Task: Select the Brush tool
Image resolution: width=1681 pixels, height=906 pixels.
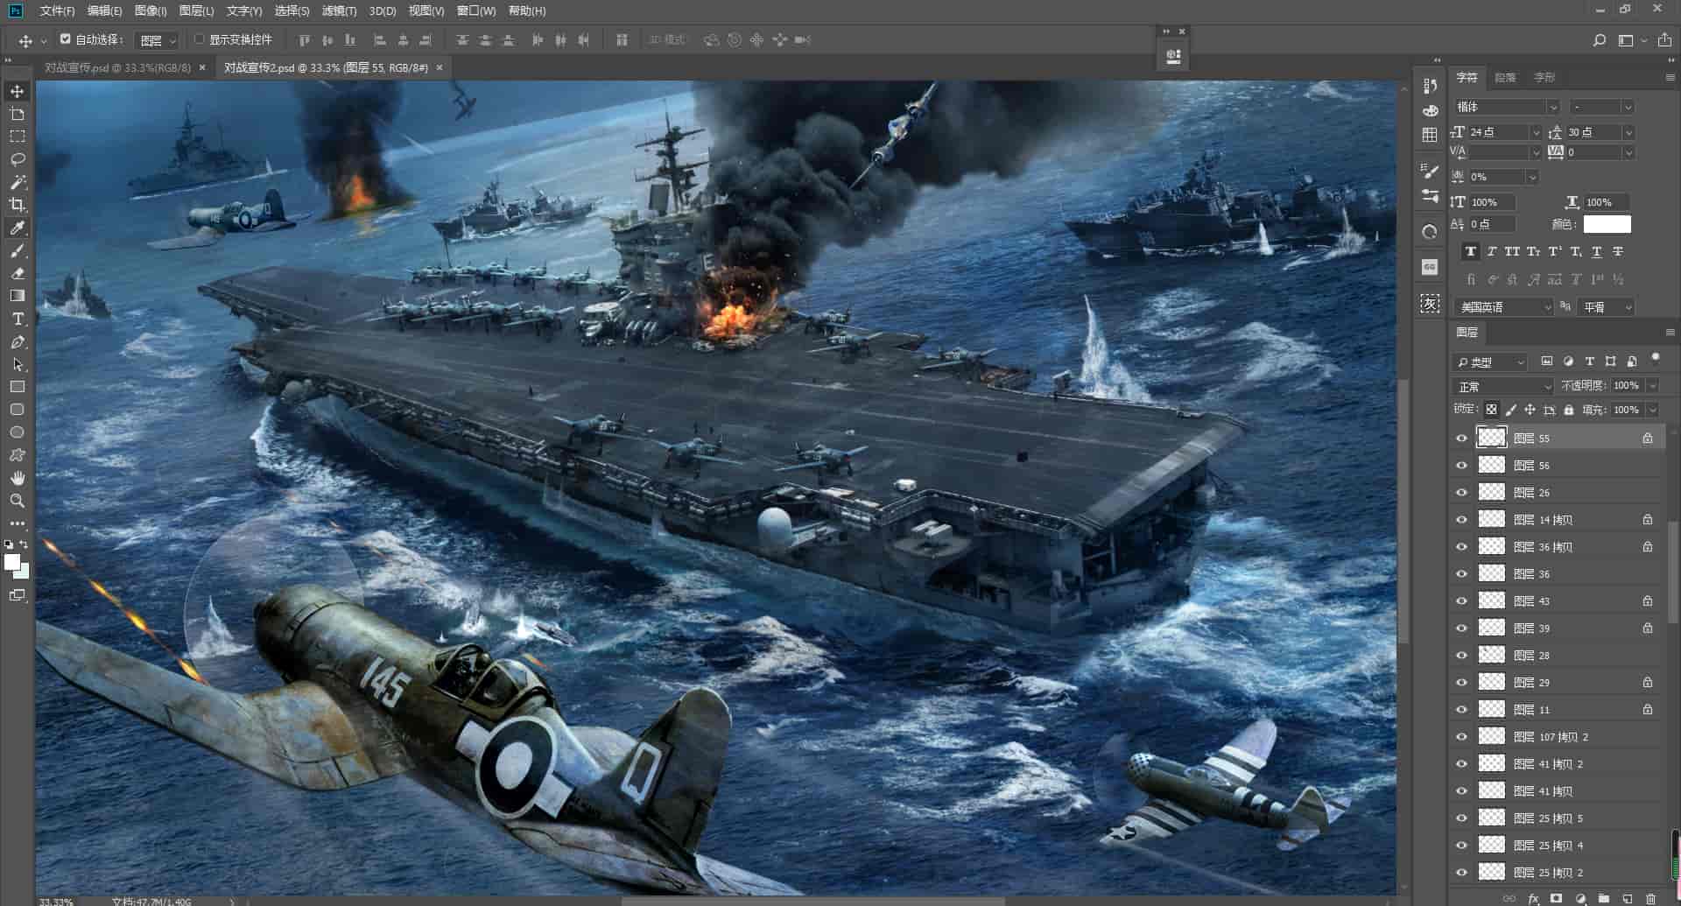Action: [x=18, y=250]
